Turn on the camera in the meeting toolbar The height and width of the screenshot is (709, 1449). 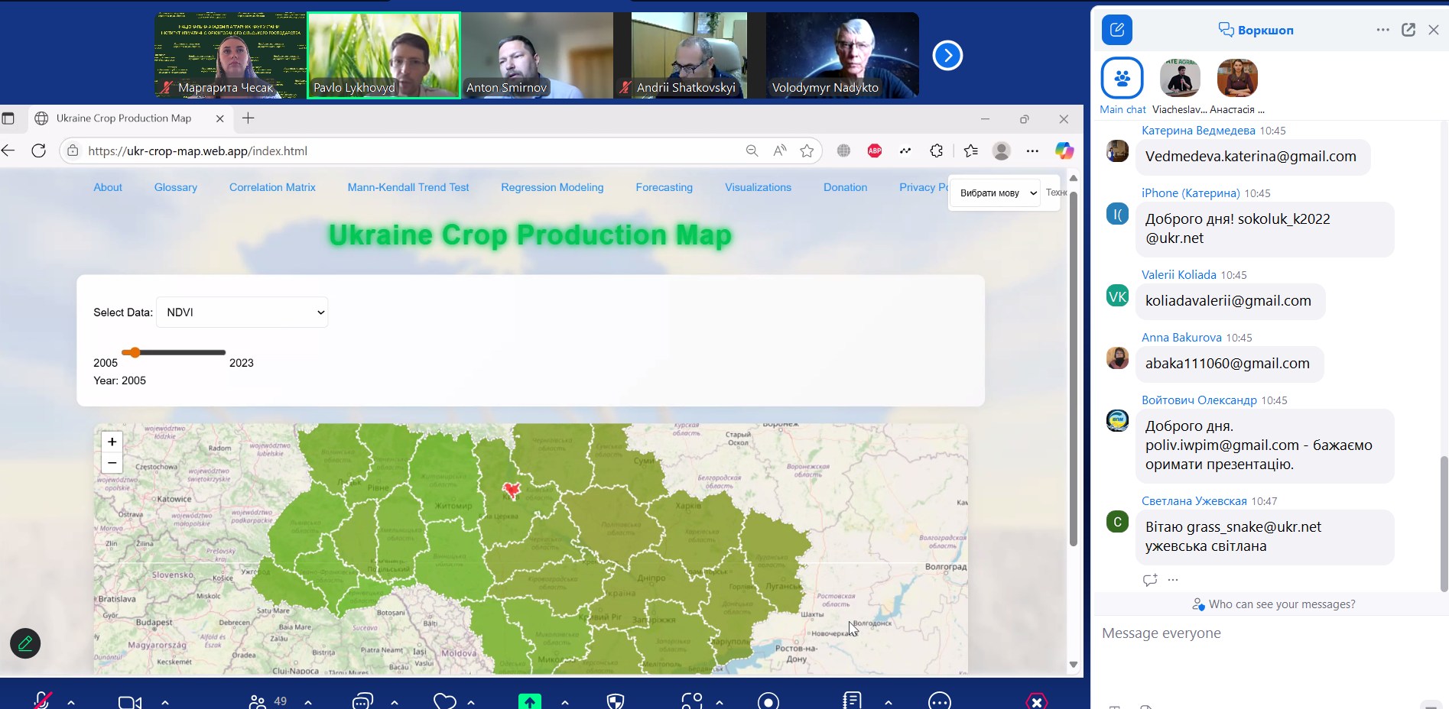(130, 702)
